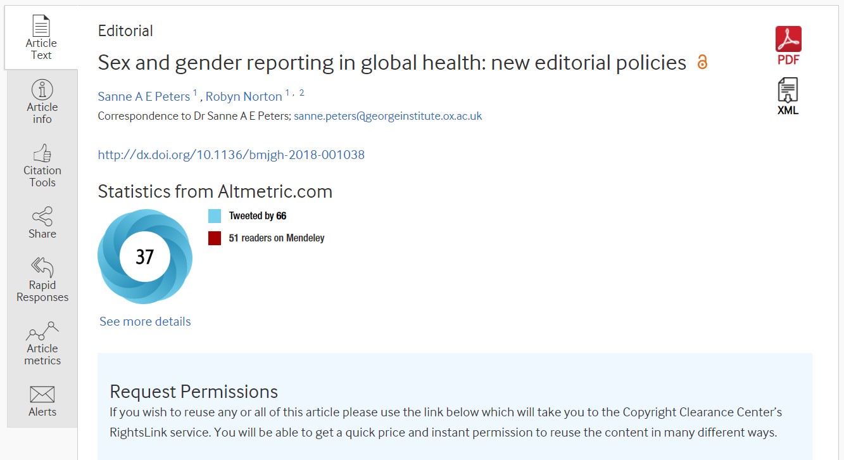The width and height of the screenshot is (844, 460).
Task: Download the XML file
Action: [788, 96]
